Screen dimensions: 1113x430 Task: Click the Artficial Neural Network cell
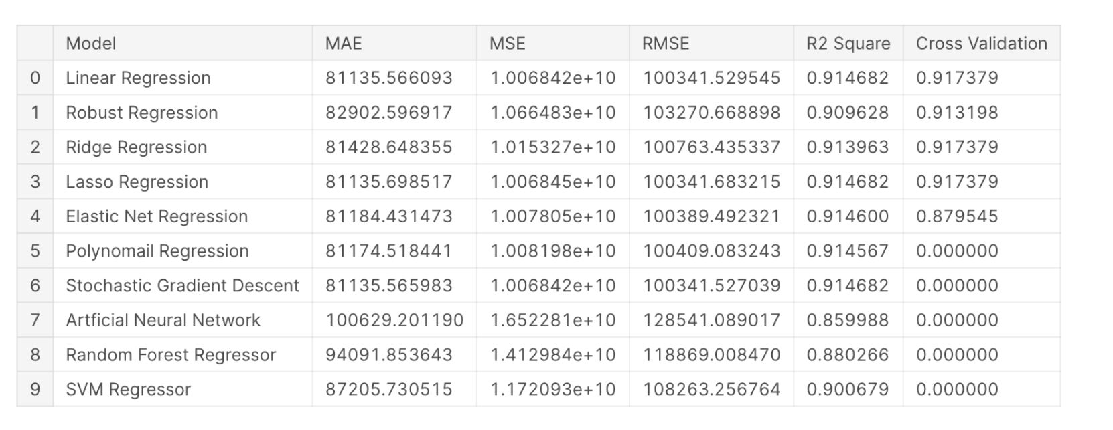163,321
